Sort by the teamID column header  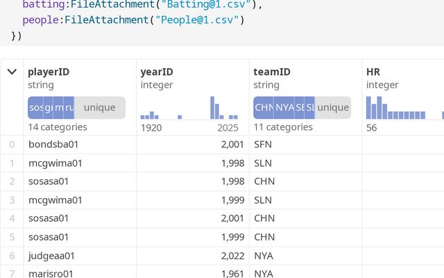pos(272,72)
